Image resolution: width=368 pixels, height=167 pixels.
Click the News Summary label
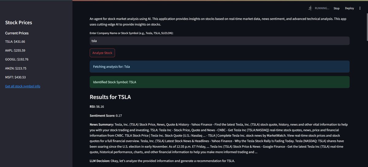[x=102, y=124]
